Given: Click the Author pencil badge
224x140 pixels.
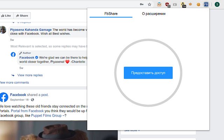Looking at the screenshot, I should (x=25, y=53).
